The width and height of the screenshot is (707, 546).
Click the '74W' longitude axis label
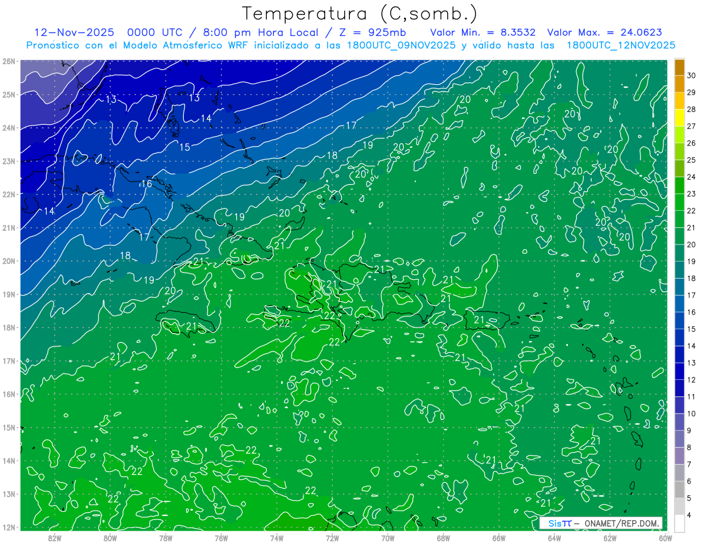pyautogui.click(x=276, y=538)
